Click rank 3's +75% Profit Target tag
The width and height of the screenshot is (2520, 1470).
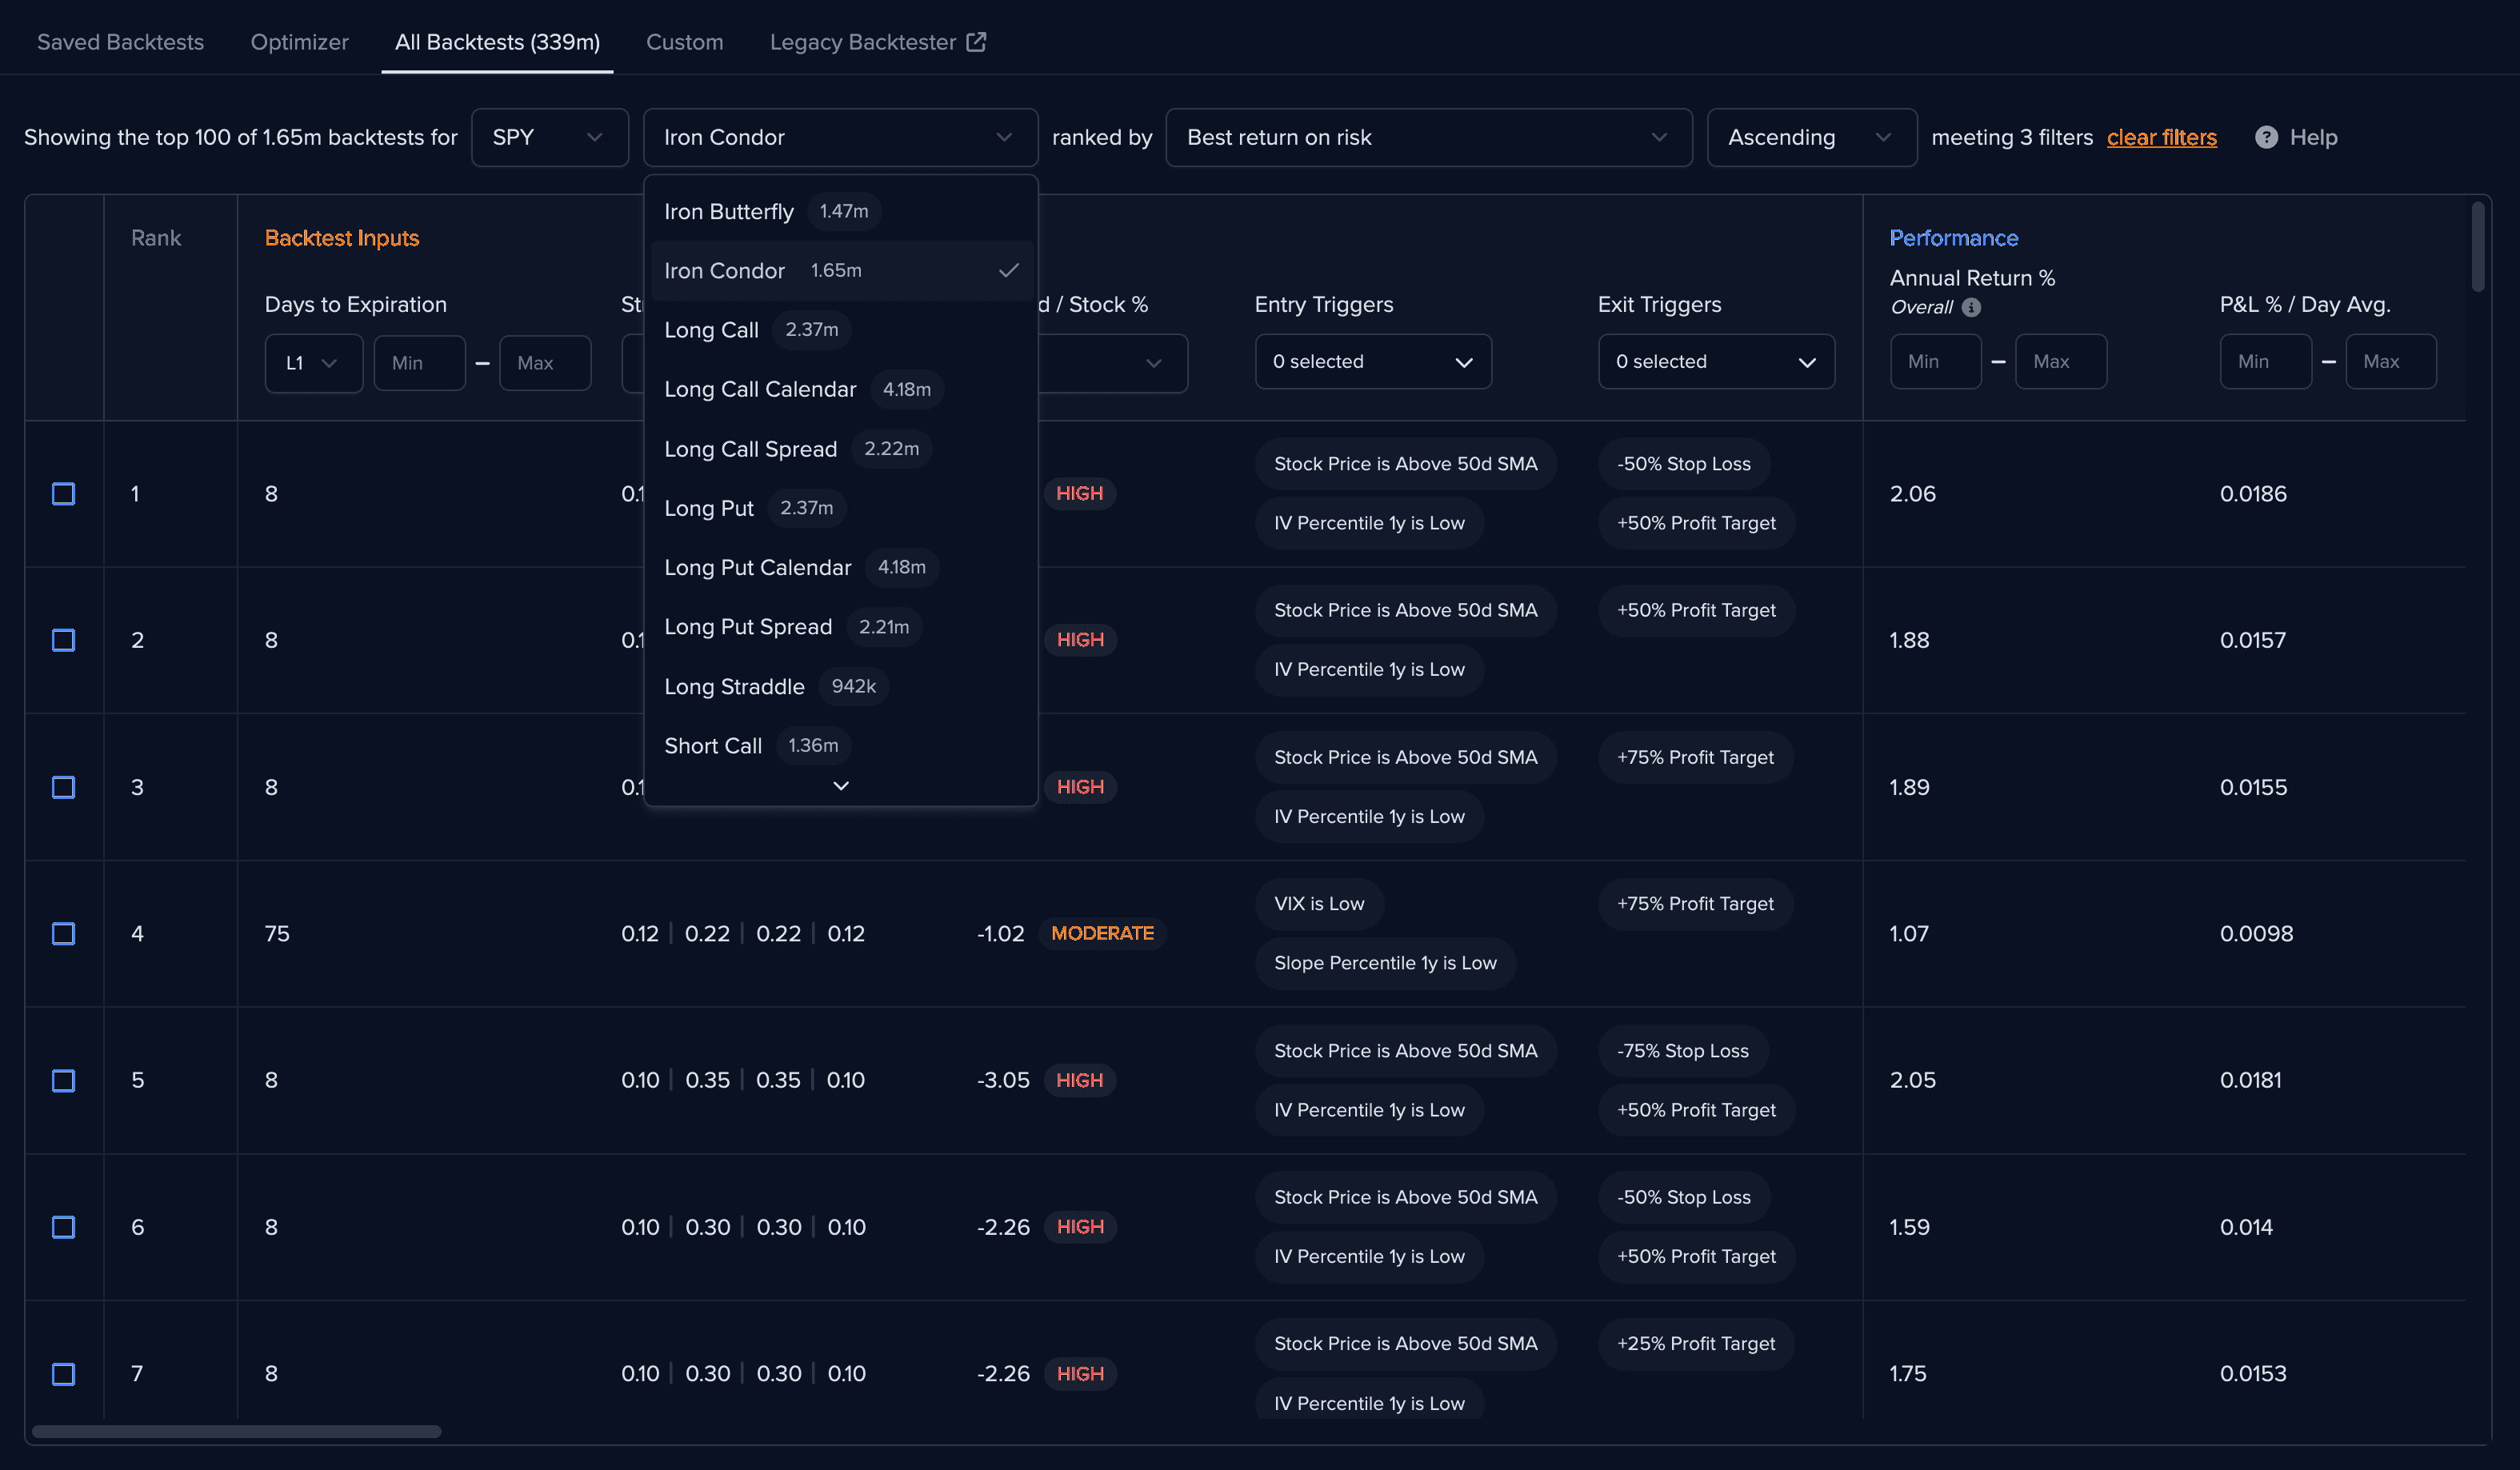click(1695, 757)
